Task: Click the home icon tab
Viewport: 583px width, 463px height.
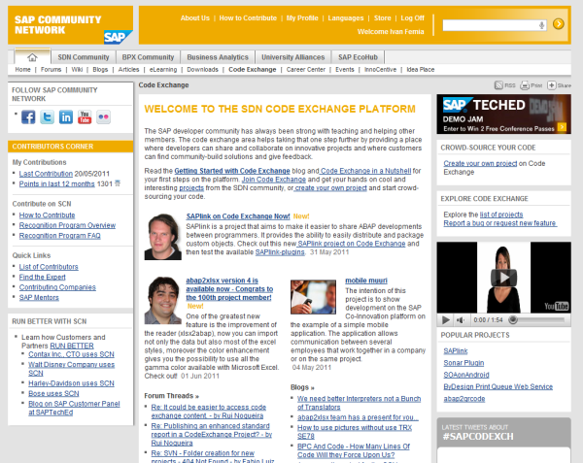Action: click(x=32, y=57)
